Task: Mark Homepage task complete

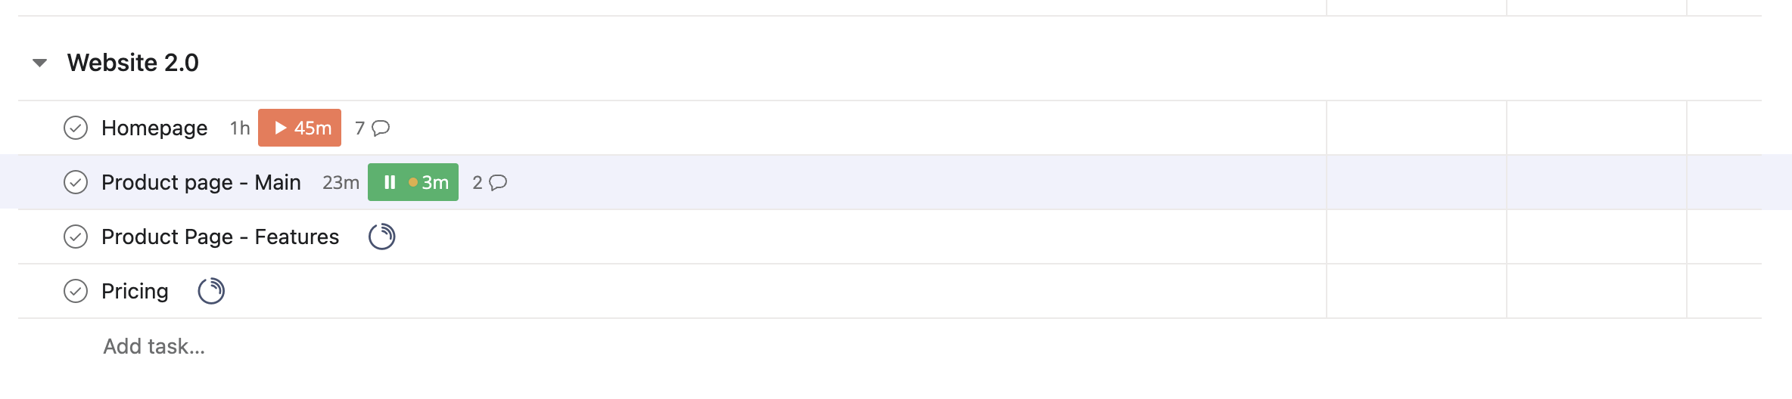Action: click(x=76, y=128)
